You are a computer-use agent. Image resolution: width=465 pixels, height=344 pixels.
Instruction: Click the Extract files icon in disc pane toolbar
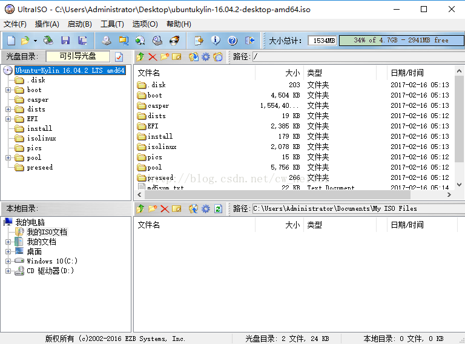coord(194,57)
